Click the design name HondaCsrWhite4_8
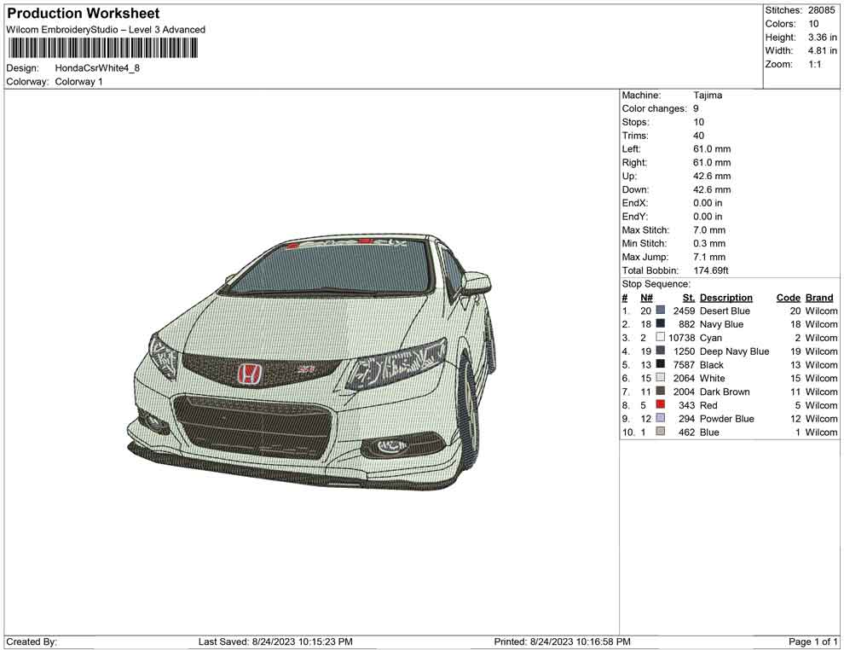 coord(97,68)
